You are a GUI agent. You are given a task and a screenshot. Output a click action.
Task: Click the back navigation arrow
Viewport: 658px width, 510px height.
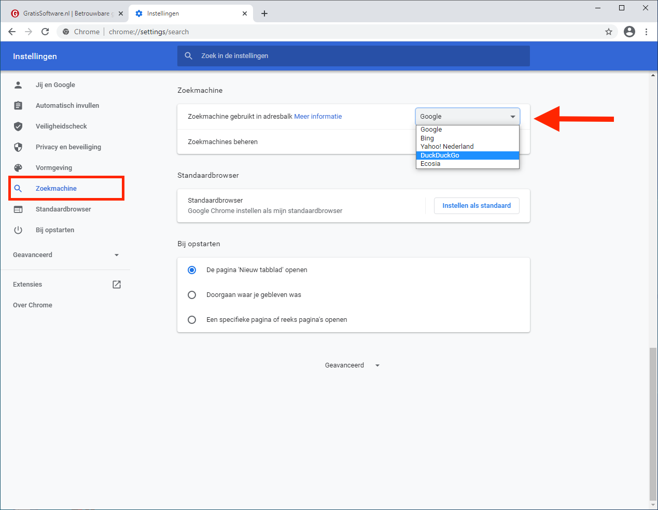point(12,32)
